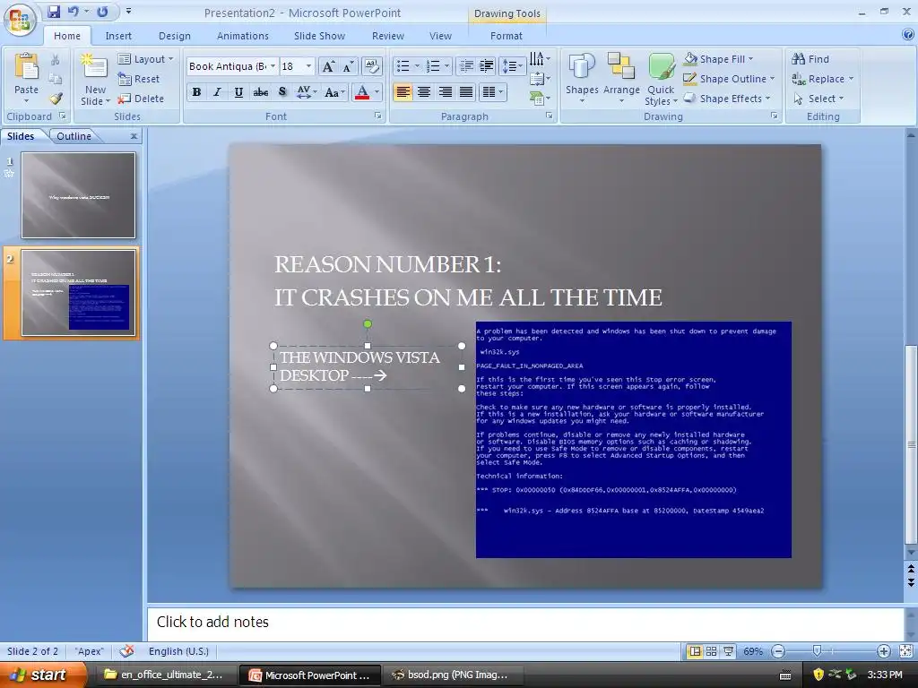This screenshot has width=918, height=688.
Task: Zoom in with the plus button
Action: click(x=883, y=651)
